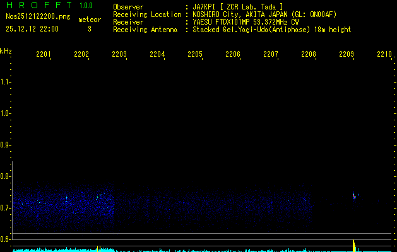The width and height of the screenshot is (397, 252).
Task: Select the 2210 time marker
Action: click(x=384, y=55)
